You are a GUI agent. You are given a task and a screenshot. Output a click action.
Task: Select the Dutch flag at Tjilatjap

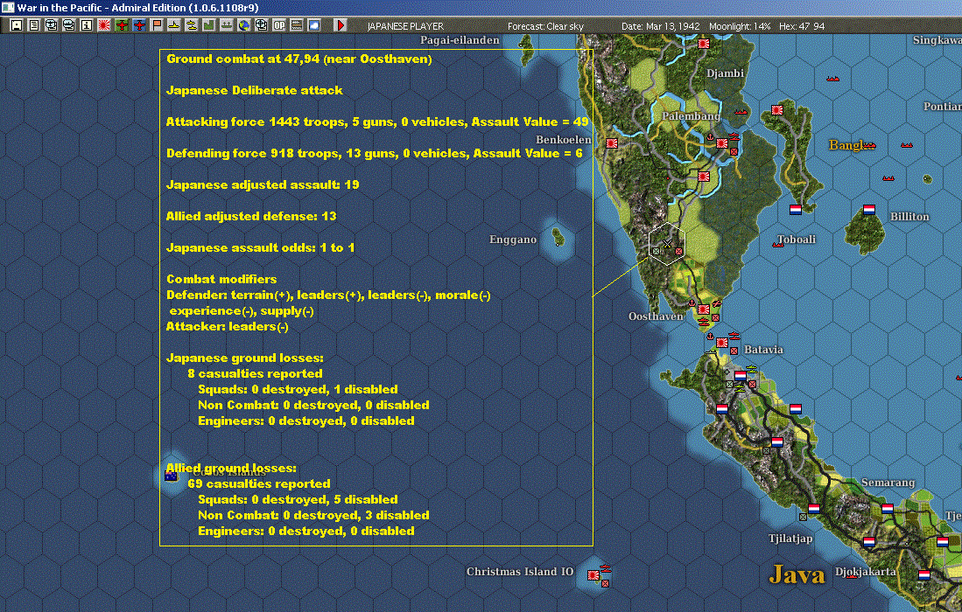pos(814,509)
